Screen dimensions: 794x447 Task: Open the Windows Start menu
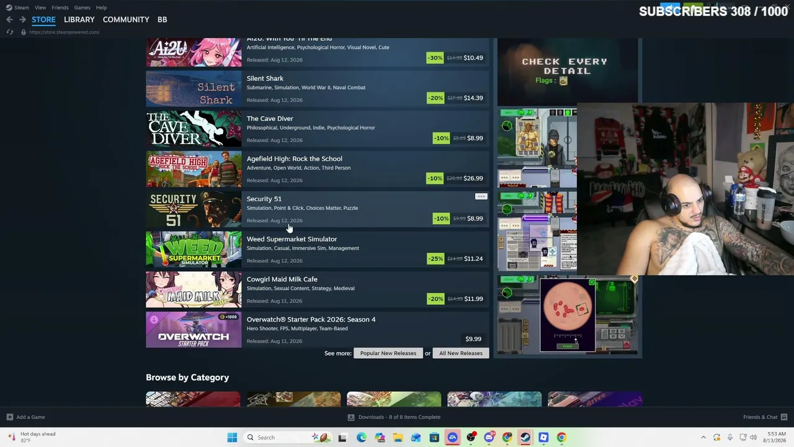232,438
